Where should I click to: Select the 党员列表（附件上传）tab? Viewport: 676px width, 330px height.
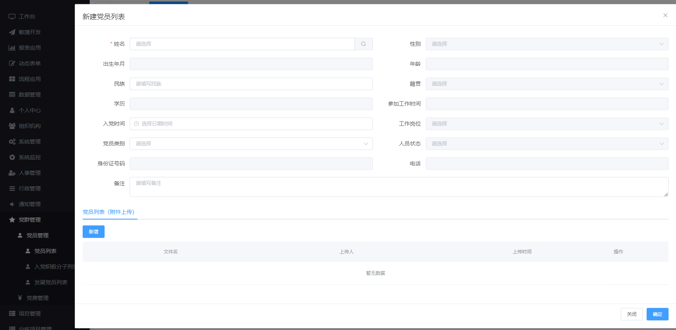109,212
